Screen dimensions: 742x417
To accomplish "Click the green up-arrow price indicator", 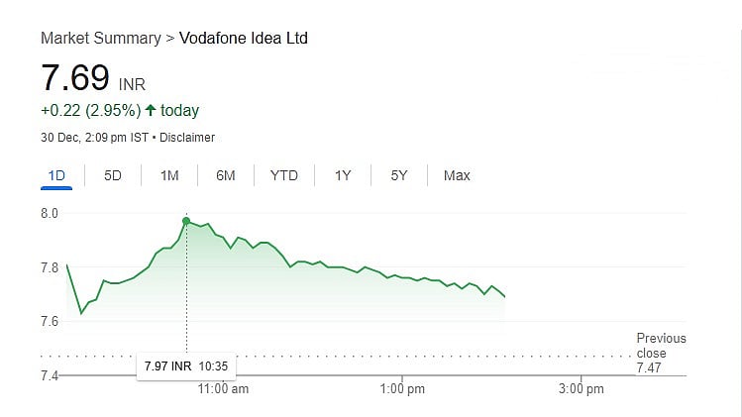I will (x=150, y=111).
